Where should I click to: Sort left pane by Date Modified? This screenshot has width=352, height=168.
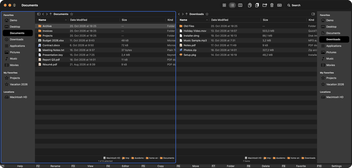(x=94, y=20)
